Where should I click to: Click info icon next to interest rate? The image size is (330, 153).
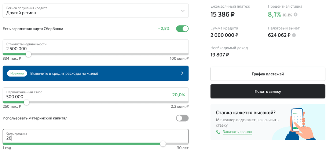point(296,15)
